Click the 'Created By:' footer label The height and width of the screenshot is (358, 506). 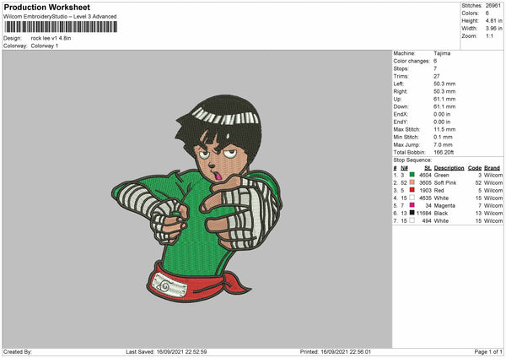coord(18,352)
